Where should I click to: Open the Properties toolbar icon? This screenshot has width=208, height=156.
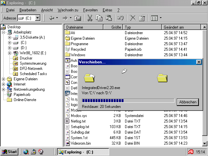142,18
